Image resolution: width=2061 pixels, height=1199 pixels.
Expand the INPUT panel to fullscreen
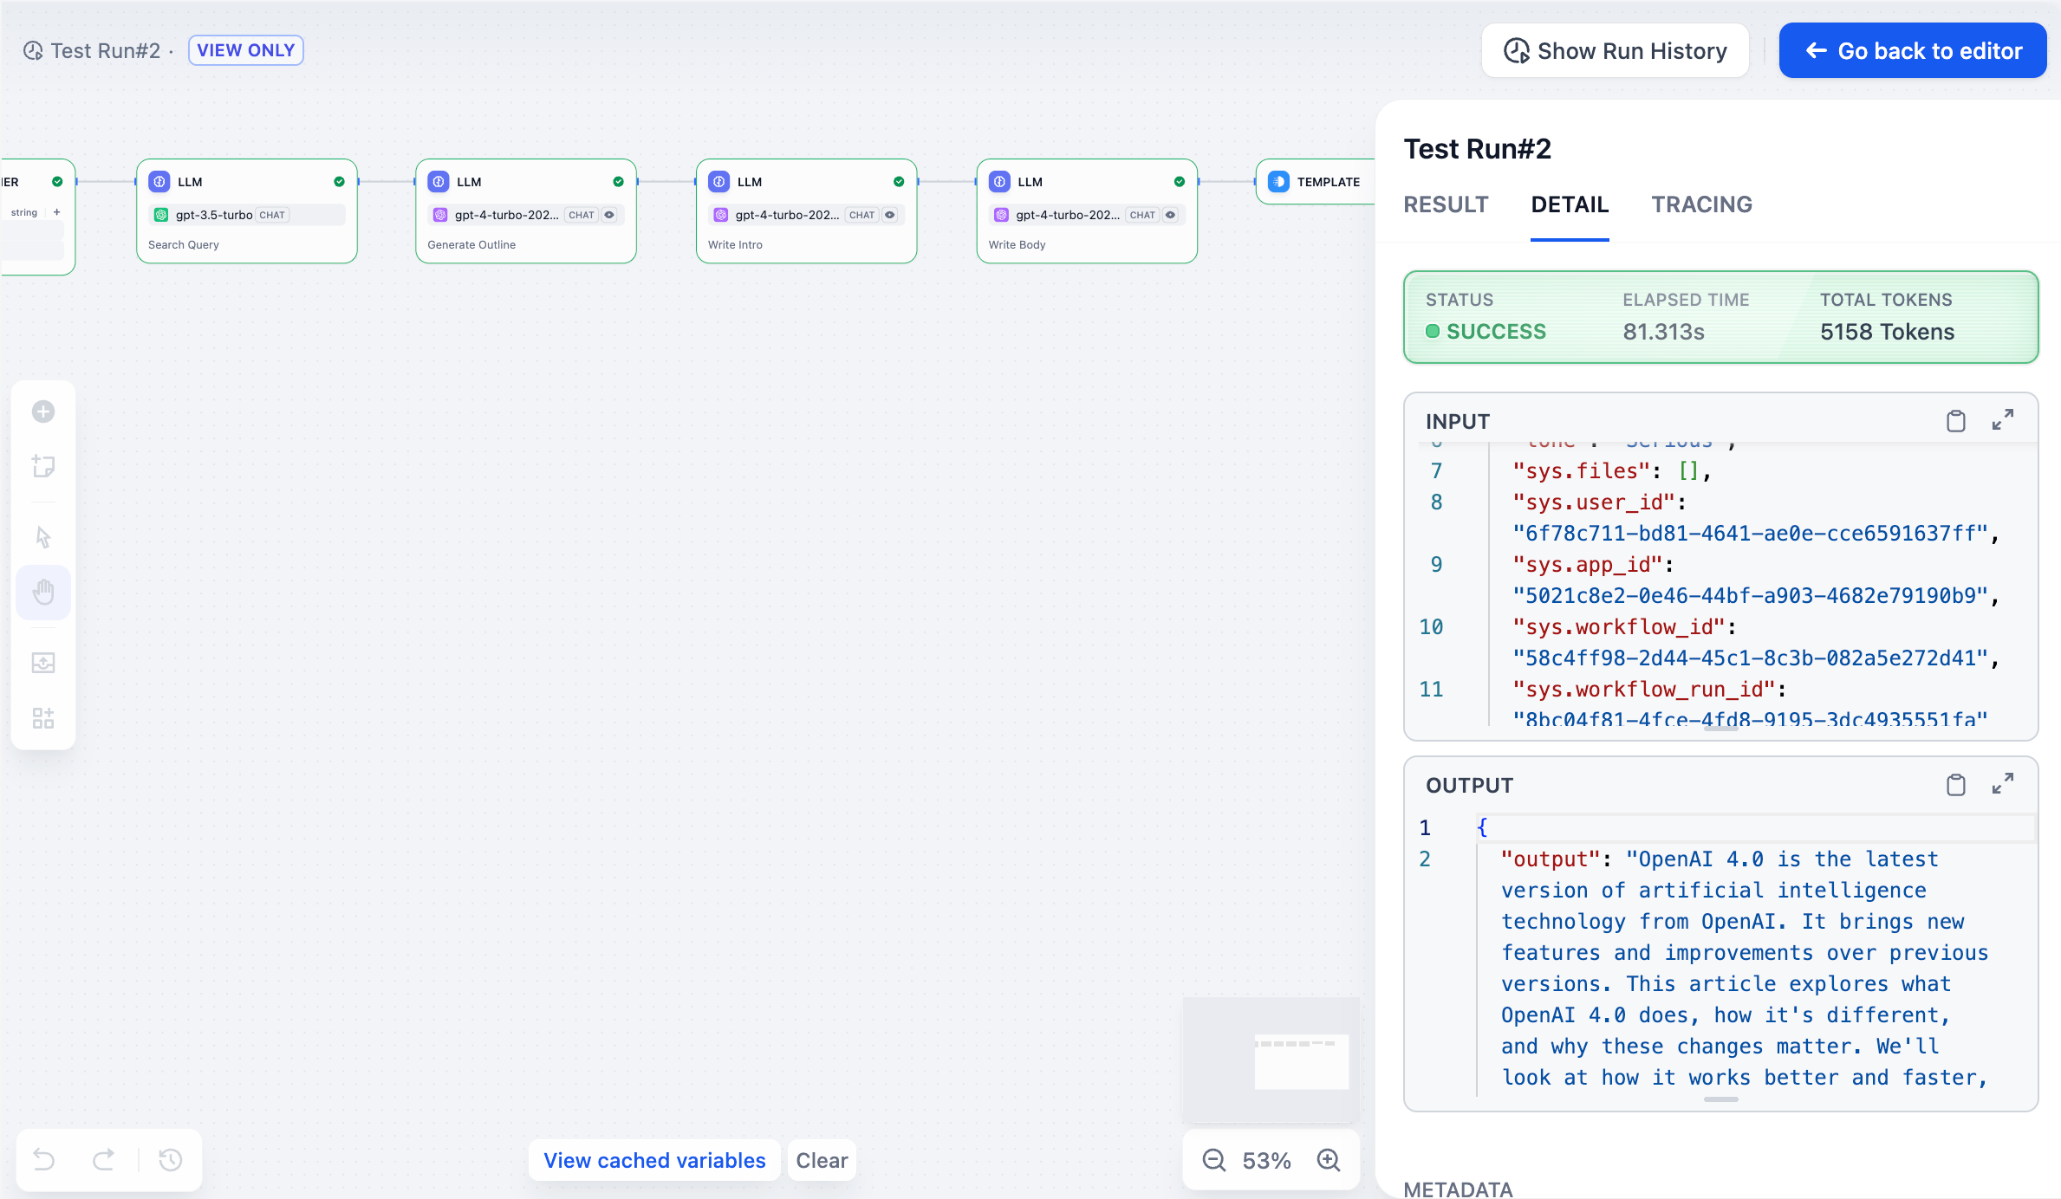pos(2003,420)
